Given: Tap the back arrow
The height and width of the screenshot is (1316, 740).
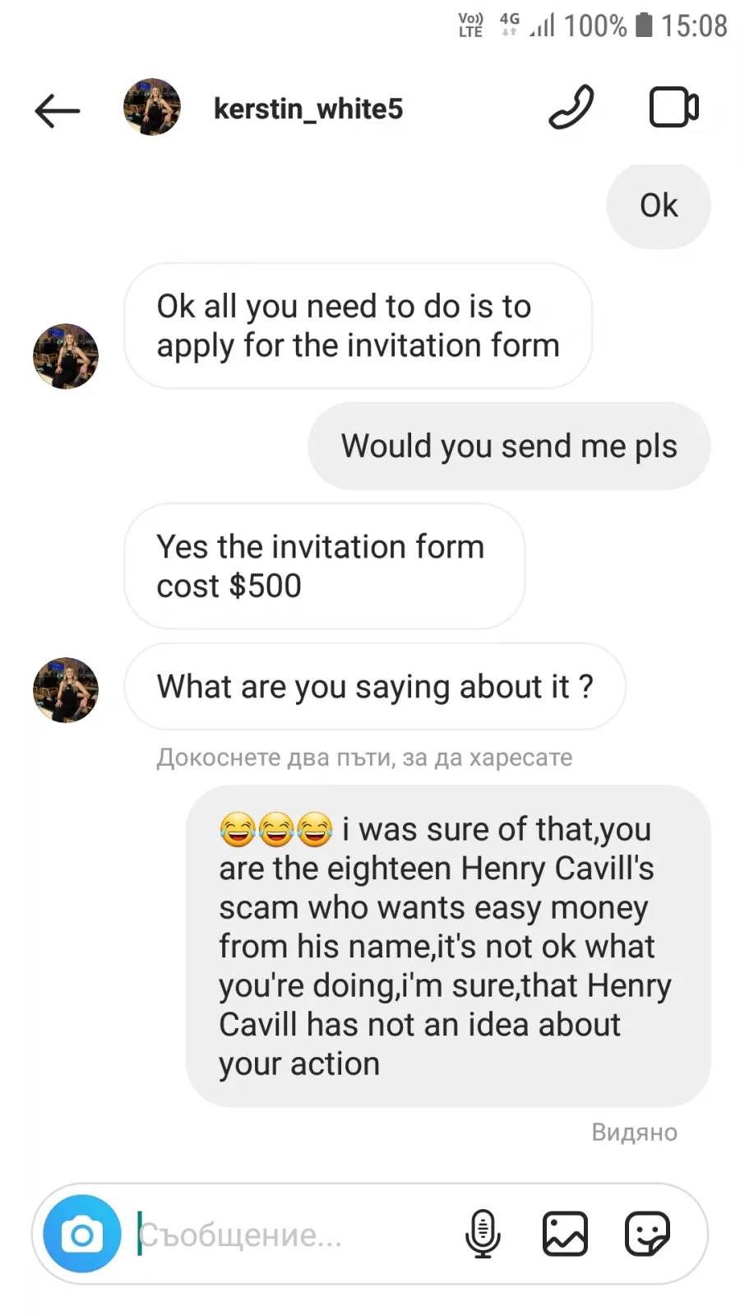Looking at the screenshot, I should point(57,110).
